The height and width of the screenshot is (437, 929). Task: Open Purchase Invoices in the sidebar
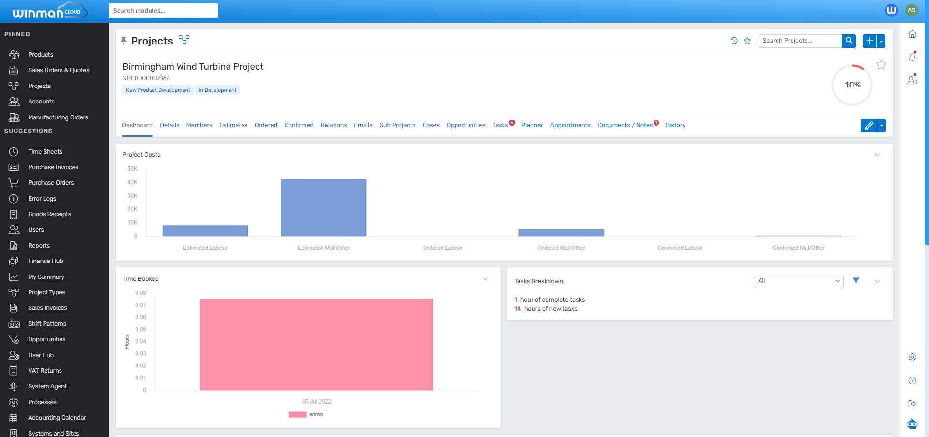click(53, 167)
